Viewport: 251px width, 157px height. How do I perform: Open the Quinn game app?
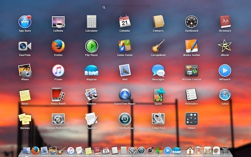click(x=159, y=95)
